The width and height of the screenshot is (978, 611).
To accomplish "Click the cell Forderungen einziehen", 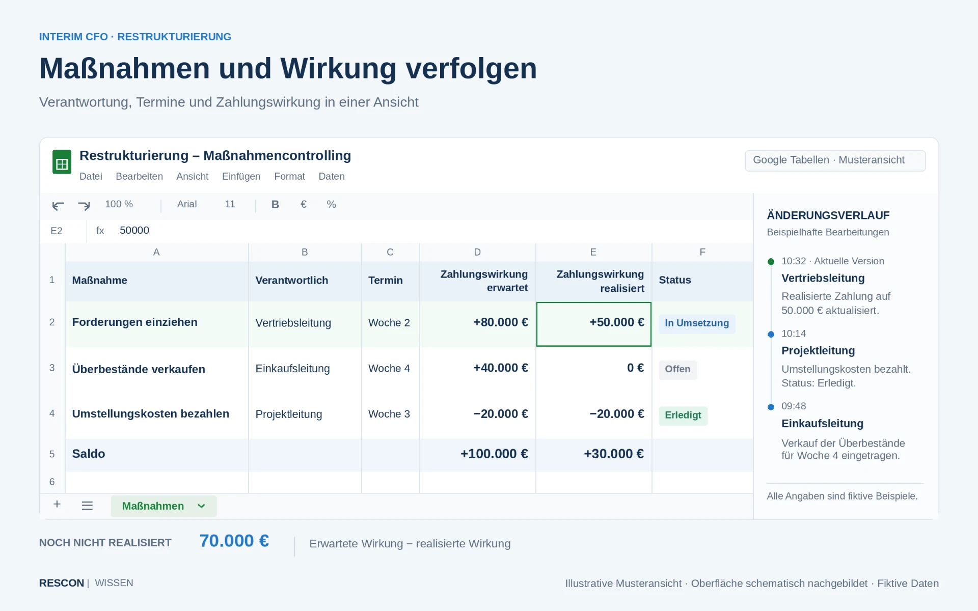I will 157,324.
